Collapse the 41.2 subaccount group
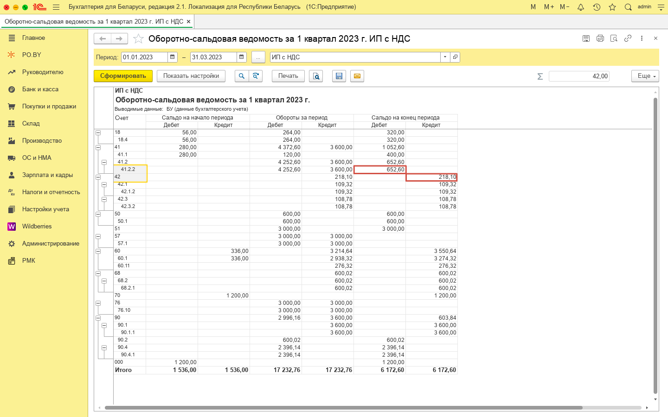668x417 pixels. click(104, 162)
